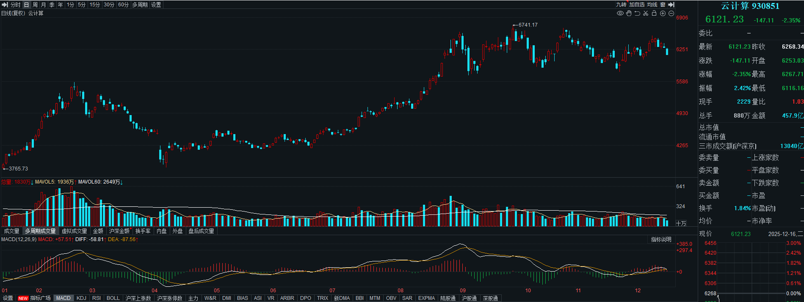Select the scissors cut tool icon
Image resolution: width=804 pixels, height=302 pixels.
click(646, 14)
